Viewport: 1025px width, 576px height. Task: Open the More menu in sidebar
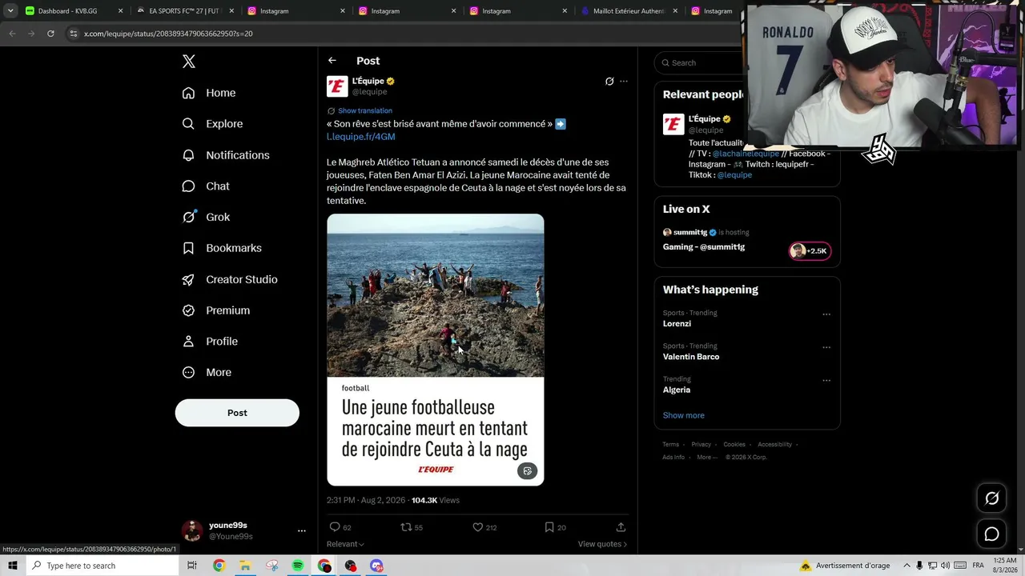point(207,373)
